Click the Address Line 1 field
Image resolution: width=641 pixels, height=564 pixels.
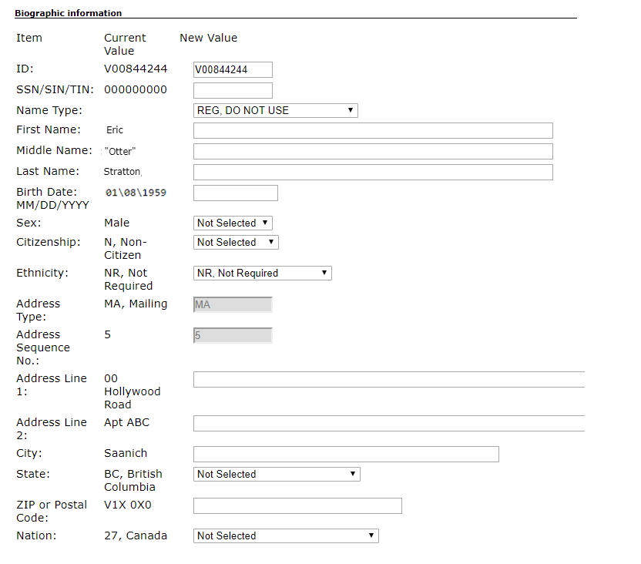click(x=389, y=379)
